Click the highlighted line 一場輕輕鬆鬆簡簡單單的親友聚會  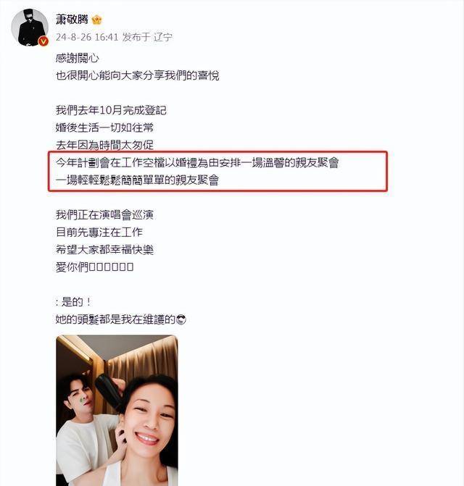[138, 180]
